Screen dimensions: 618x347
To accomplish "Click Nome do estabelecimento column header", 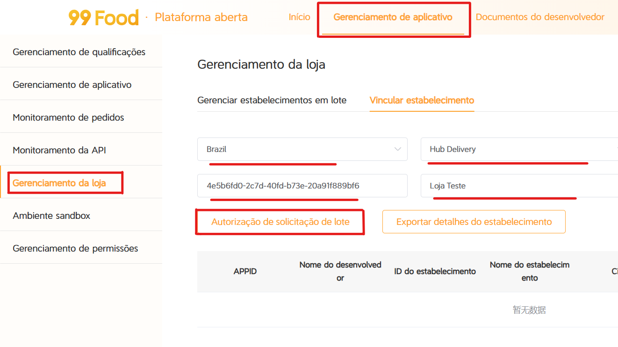I will [x=530, y=271].
